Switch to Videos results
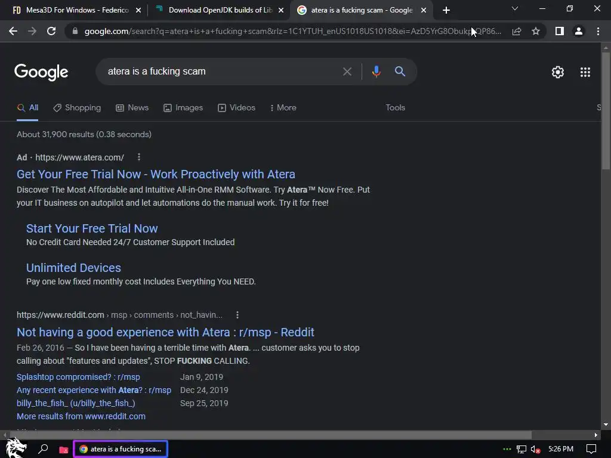Image resolution: width=611 pixels, height=458 pixels. (236, 108)
